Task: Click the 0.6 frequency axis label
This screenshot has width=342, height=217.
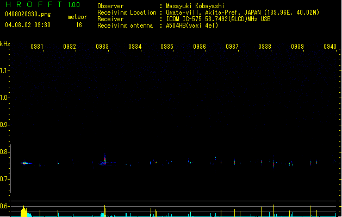Action: 4,206
